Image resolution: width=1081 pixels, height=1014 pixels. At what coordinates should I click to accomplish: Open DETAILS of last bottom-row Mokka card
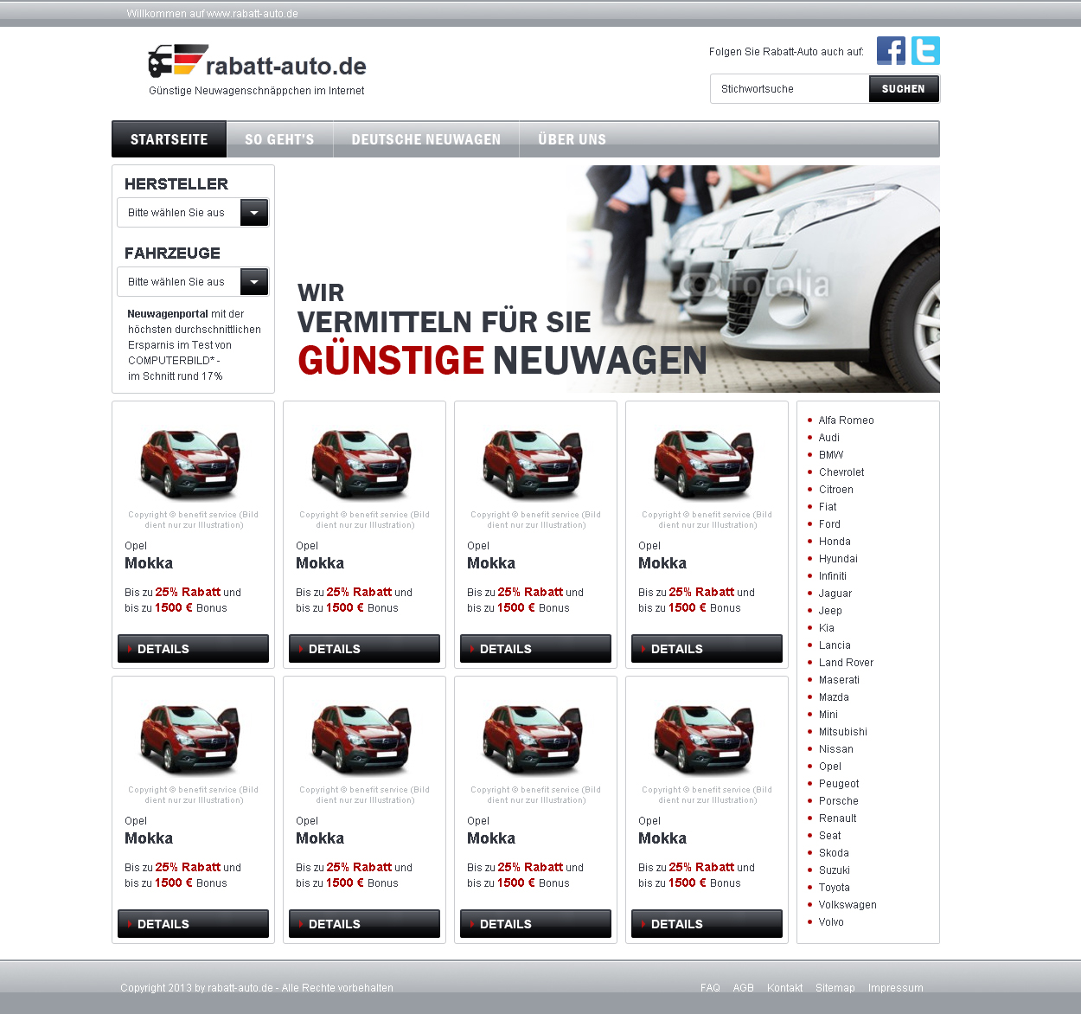pos(707,924)
